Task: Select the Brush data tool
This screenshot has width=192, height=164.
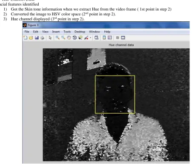Action: click(86, 38)
